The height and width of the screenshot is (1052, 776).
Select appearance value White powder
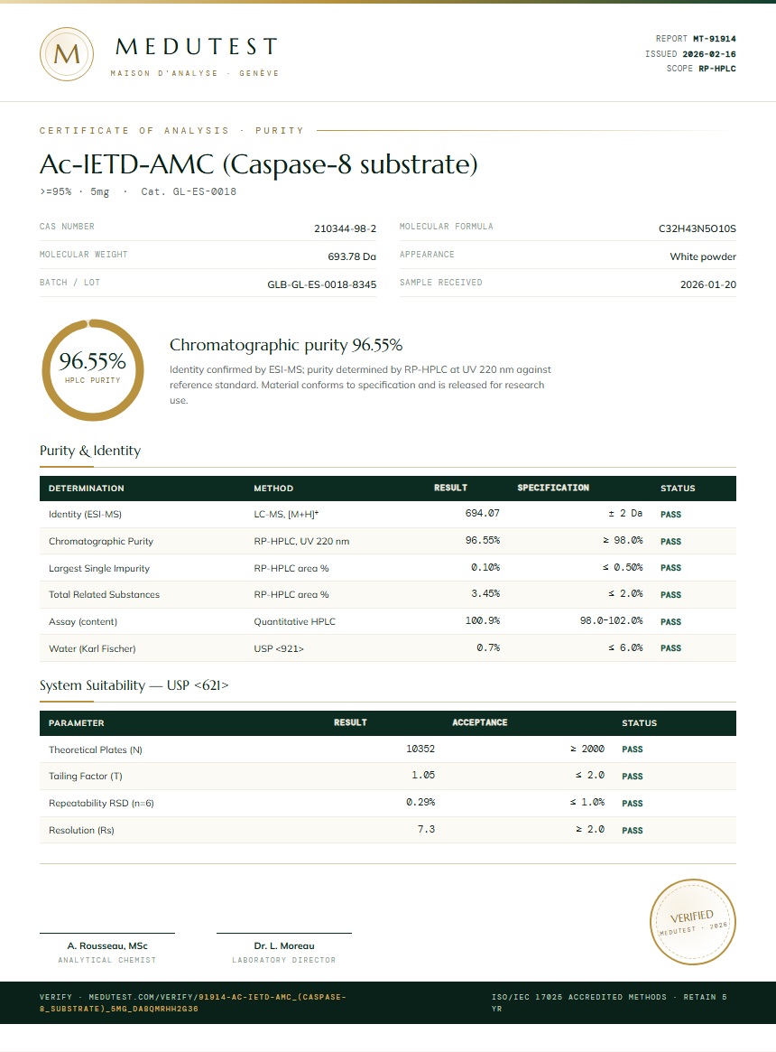703,257
